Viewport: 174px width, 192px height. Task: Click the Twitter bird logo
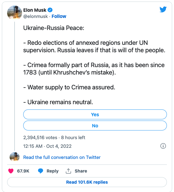(163, 9)
